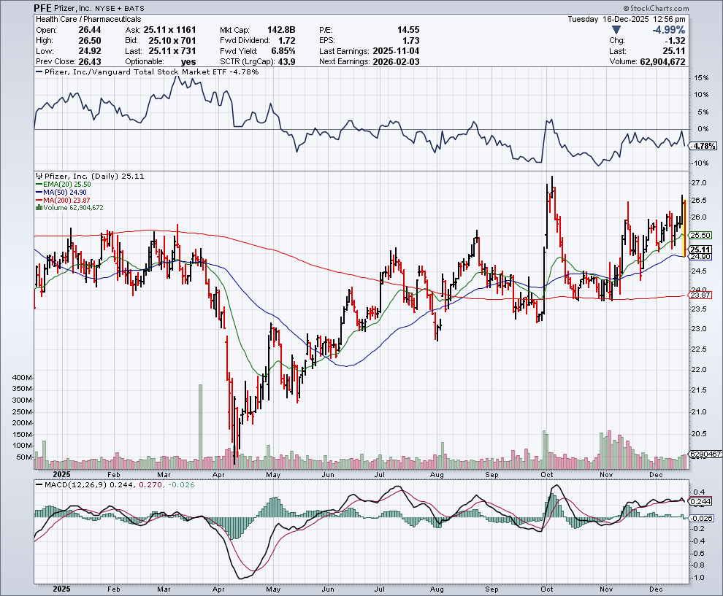Click the red 23.87 MA(200) price tag
723x596 pixels.
700,295
